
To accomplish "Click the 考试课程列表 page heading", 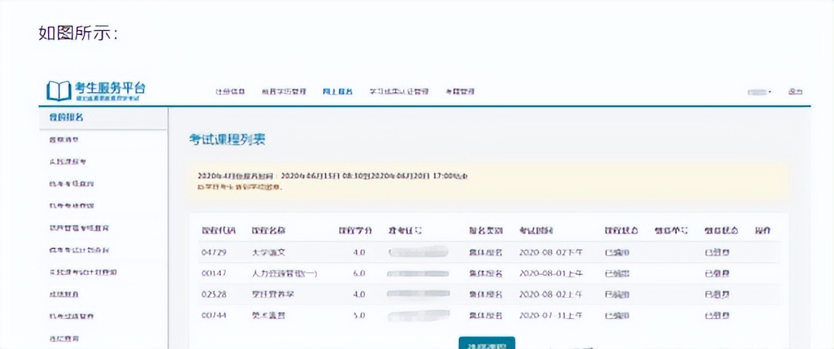I will click(227, 139).
